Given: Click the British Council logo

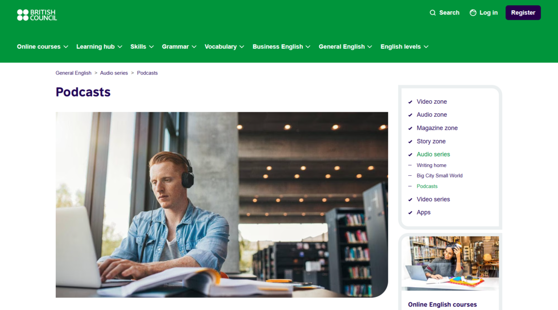Looking at the screenshot, I should (x=37, y=15).
